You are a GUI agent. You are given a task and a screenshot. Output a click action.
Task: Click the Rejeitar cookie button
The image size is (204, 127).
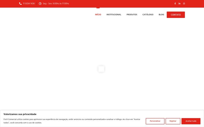[173, 121]
